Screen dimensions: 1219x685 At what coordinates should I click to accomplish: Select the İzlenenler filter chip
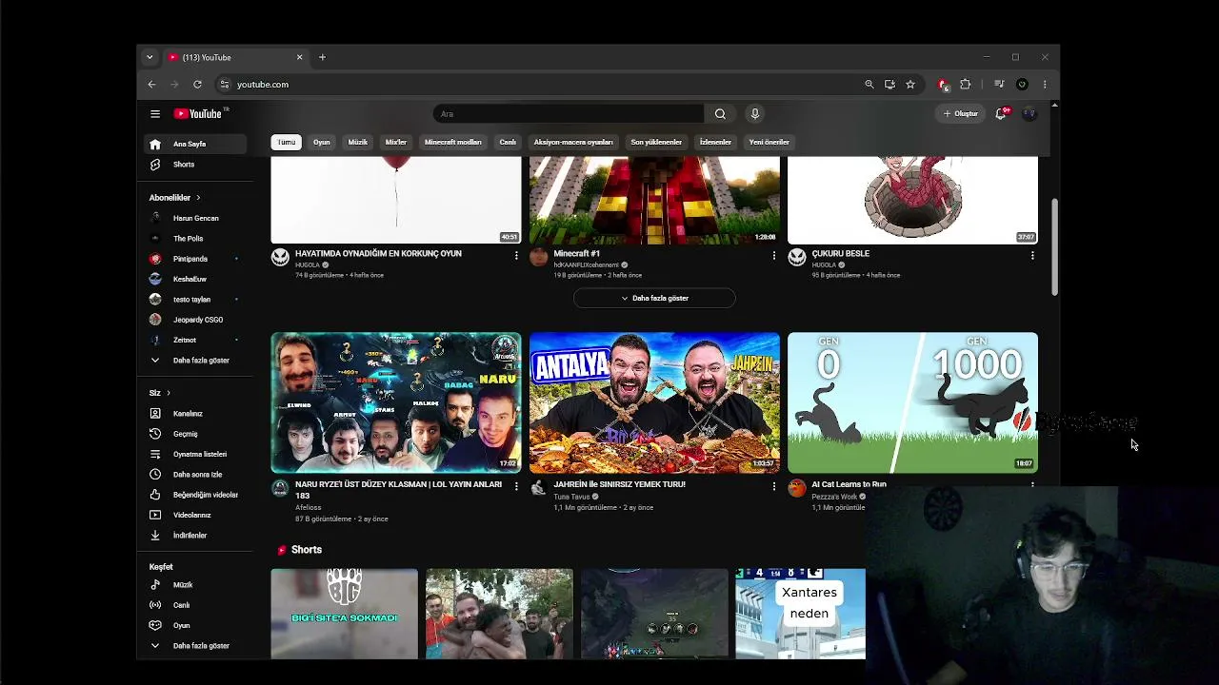[x=715, y=143]
